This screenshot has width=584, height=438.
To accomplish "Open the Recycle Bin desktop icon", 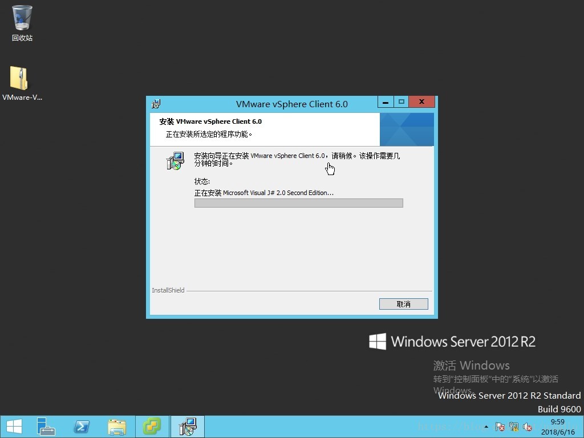I will coord(22,23).
